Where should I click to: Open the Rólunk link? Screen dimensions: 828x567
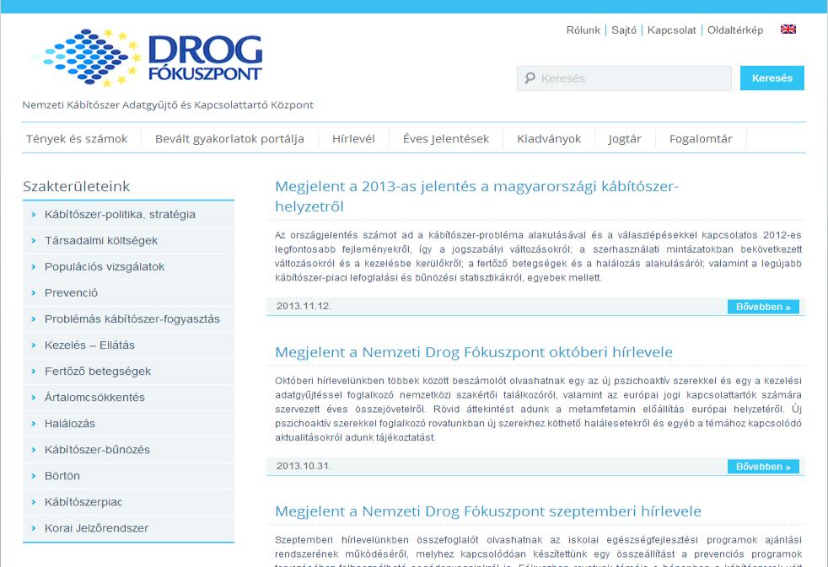583,30
